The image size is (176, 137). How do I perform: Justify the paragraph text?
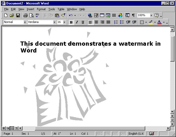click(x=108, y=22)
